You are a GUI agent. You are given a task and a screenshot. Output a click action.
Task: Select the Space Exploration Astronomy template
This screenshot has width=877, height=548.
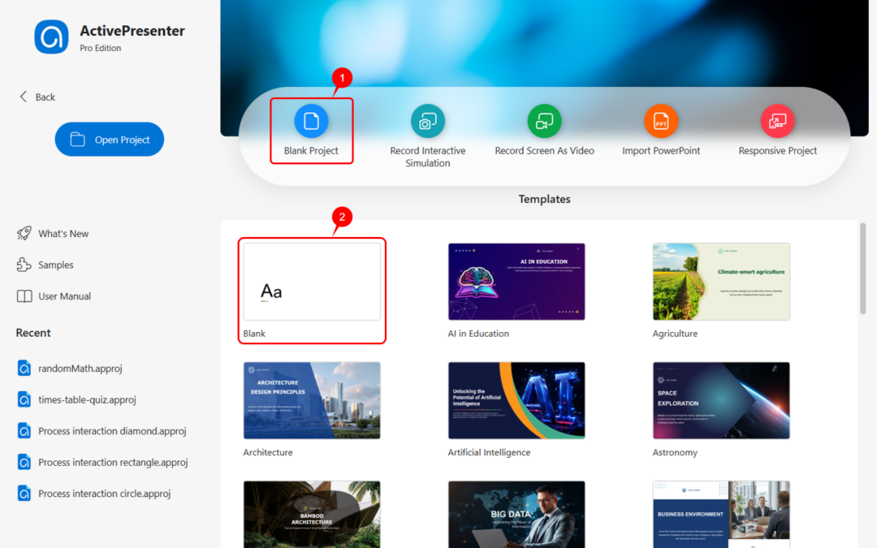tap(721, 399)
